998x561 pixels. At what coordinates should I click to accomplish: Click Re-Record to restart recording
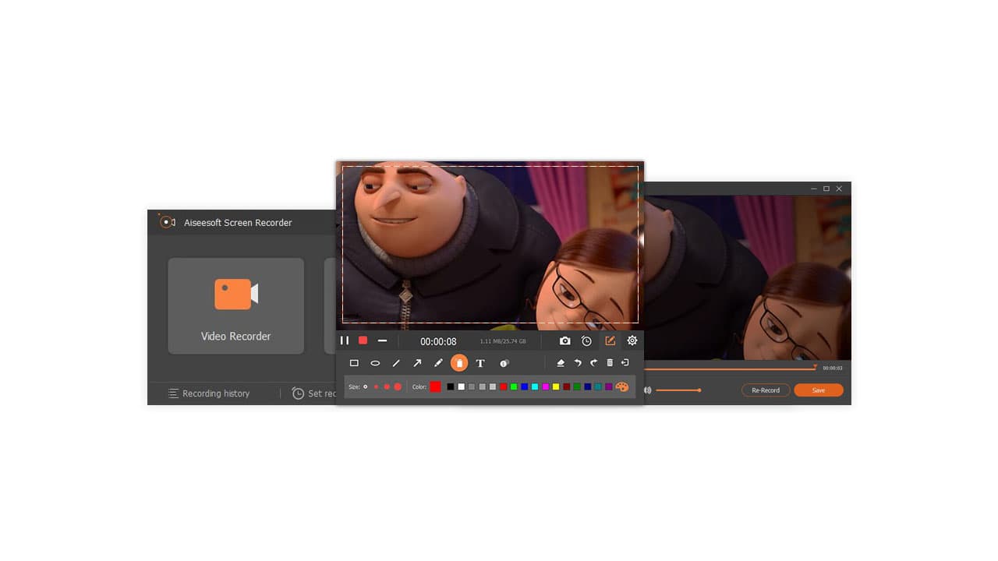(765, 390)
